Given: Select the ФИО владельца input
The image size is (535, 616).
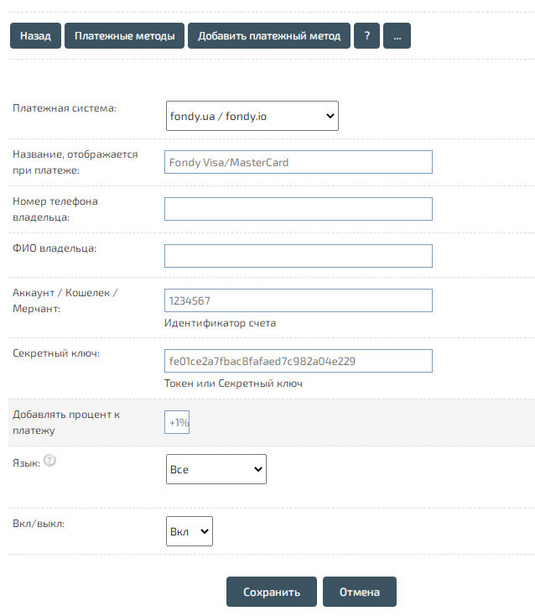Looking at the screenshot, I should [298, 256].
